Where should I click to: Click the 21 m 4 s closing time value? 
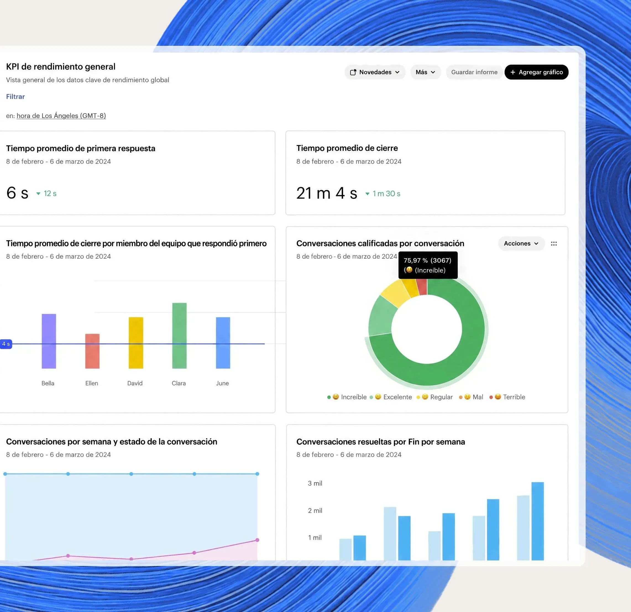tap(327, 193)
